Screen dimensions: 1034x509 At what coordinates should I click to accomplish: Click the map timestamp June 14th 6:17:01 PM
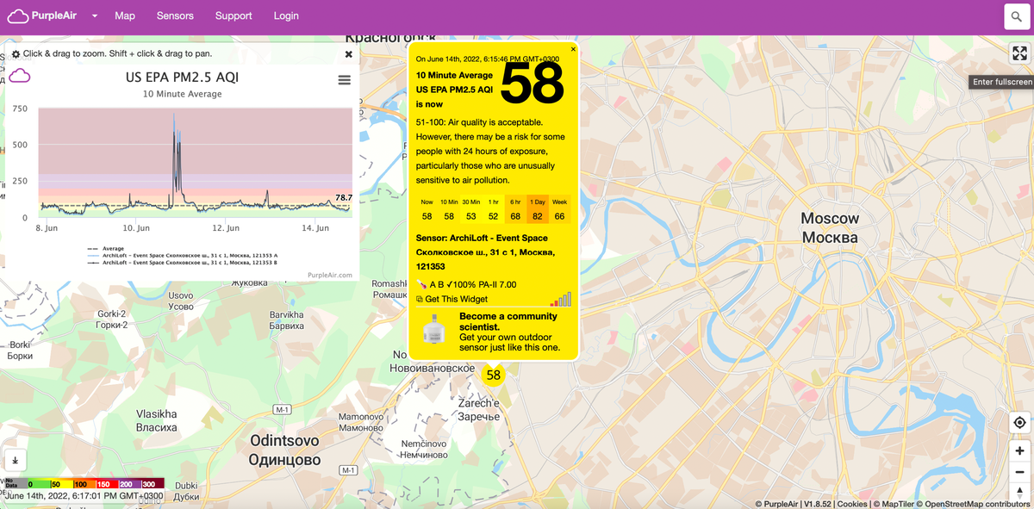(x=83, y=496)
